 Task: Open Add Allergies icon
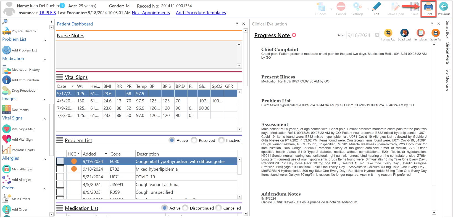(x=7, y=179)
